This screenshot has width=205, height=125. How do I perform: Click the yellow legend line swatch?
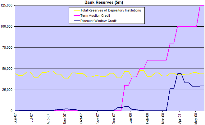[77, 10]
